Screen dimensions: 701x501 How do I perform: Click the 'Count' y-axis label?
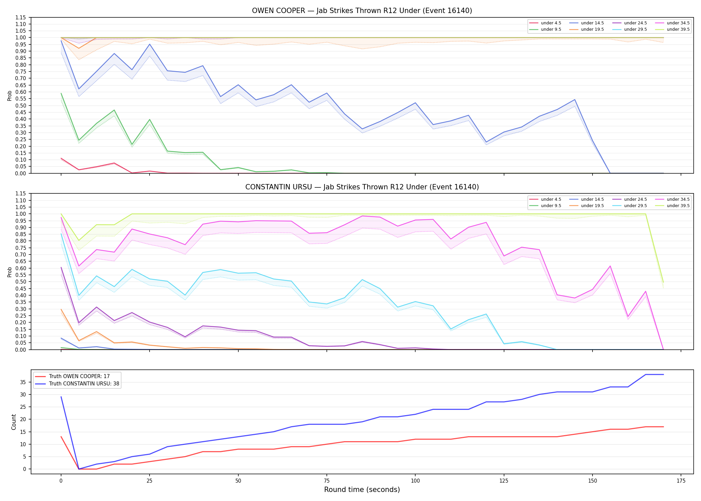point(14,422)
